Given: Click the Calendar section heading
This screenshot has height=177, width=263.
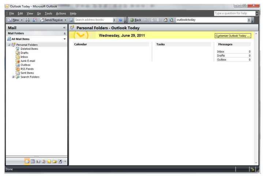Looking at the screenshot, I should (80, 44).
